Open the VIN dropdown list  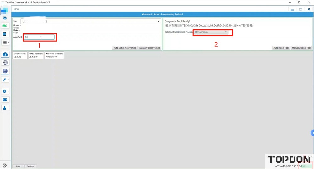159,22
